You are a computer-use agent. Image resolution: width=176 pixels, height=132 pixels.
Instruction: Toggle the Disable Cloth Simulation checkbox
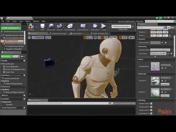click(x=151, y=103)
